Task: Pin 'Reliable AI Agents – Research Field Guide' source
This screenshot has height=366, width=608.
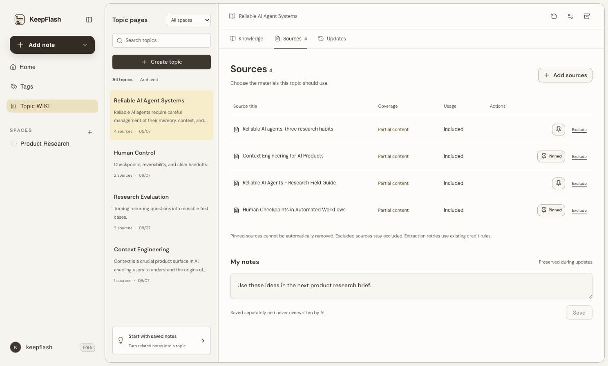Action: [559, 183]
